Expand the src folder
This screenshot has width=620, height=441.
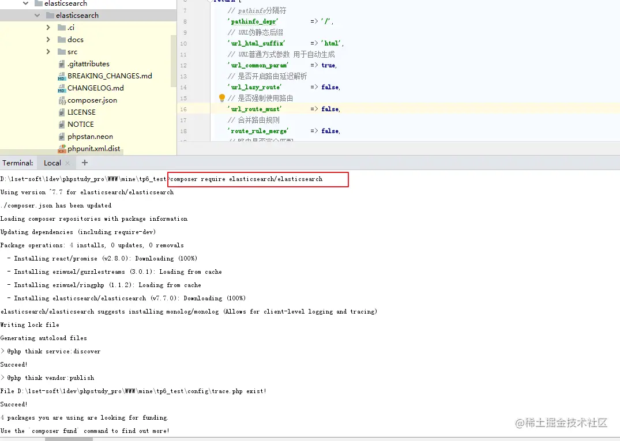(48, 52)
